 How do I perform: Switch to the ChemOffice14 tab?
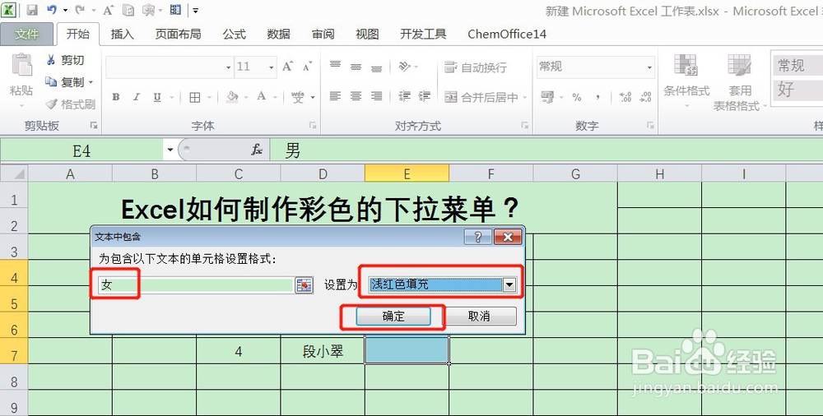pyautogui.click(x=507, y=34)
